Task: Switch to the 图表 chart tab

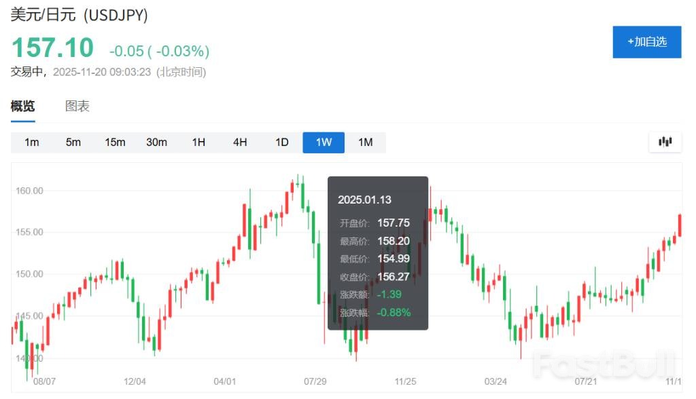Action: point(77,107)
